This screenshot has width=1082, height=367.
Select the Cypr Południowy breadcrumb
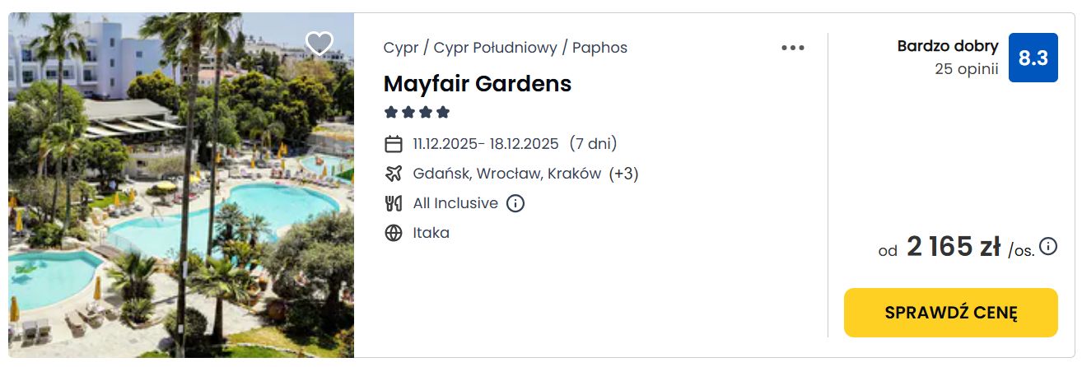pyautogui.click(x=495, y=48)
